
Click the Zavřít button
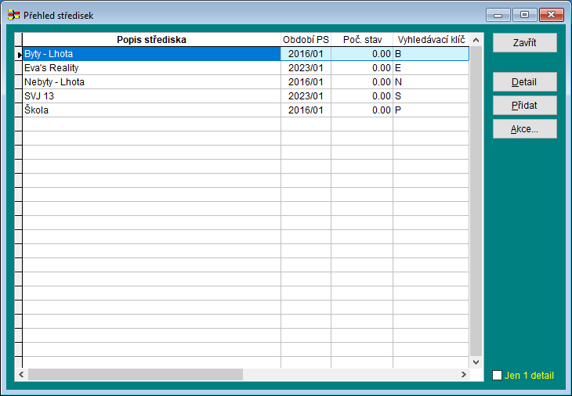click(524, 43)
